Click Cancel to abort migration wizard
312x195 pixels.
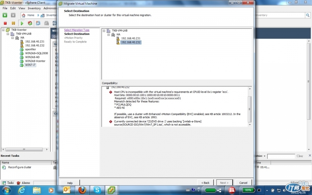point(243,183)
